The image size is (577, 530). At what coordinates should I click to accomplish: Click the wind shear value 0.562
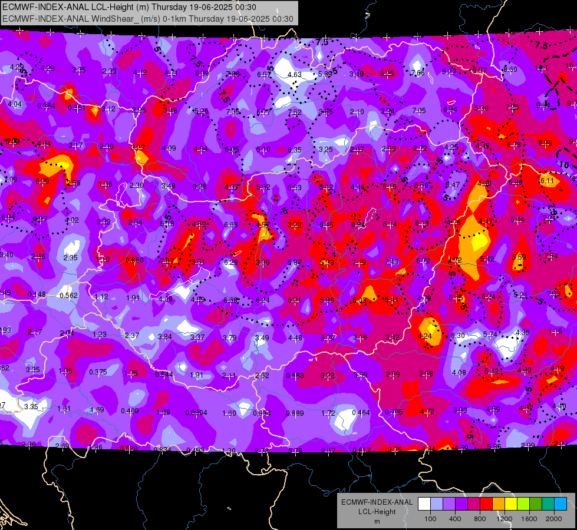(x=69, y=296)
